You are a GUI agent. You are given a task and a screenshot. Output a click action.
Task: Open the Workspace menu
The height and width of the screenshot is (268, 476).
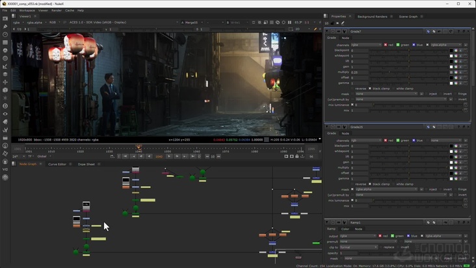(27, 10)
